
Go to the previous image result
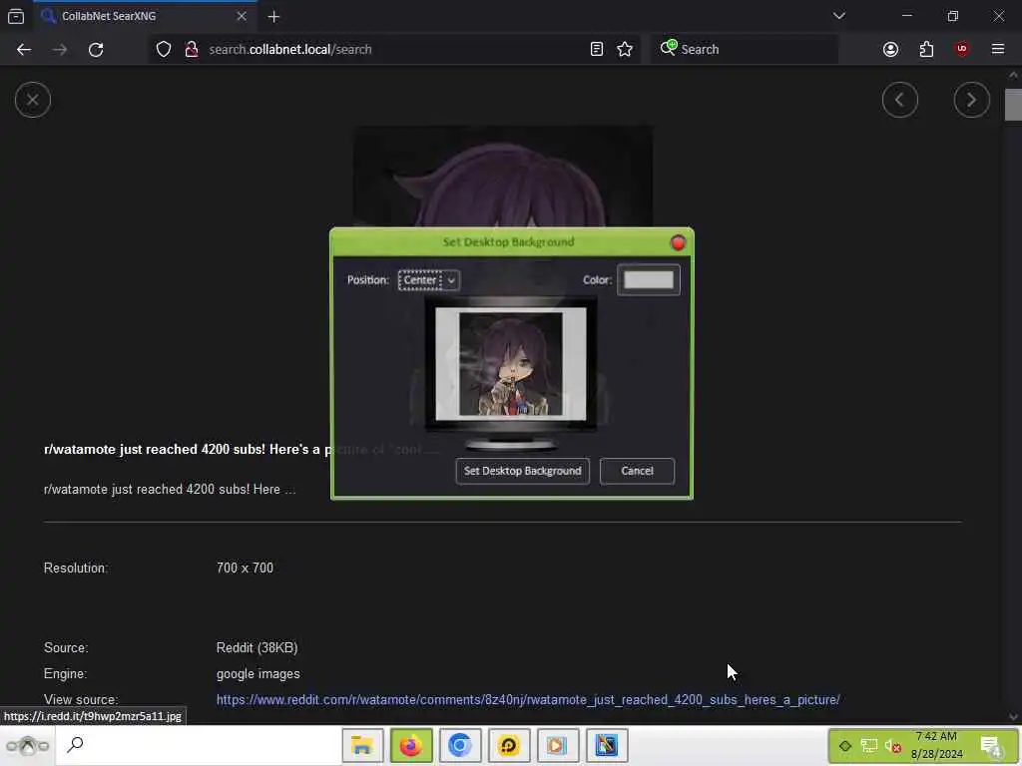point(899,100)
